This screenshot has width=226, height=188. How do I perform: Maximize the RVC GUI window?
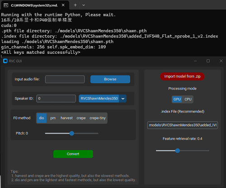point(208,61)
